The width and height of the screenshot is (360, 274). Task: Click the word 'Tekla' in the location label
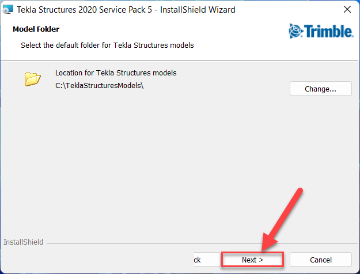click(104, 73)
